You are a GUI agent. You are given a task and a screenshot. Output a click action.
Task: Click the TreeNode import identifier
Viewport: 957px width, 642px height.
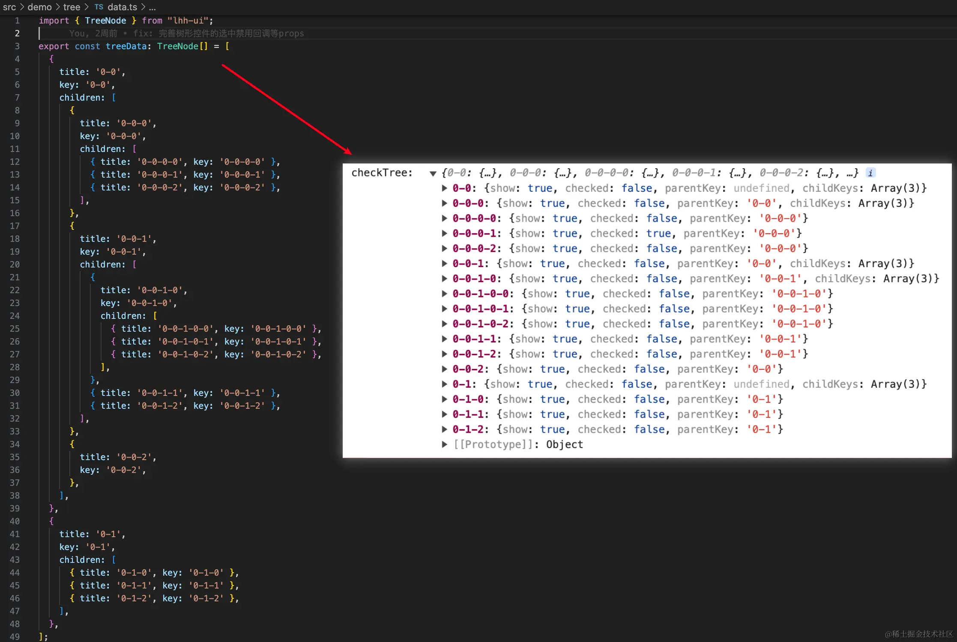click(105, 21)
